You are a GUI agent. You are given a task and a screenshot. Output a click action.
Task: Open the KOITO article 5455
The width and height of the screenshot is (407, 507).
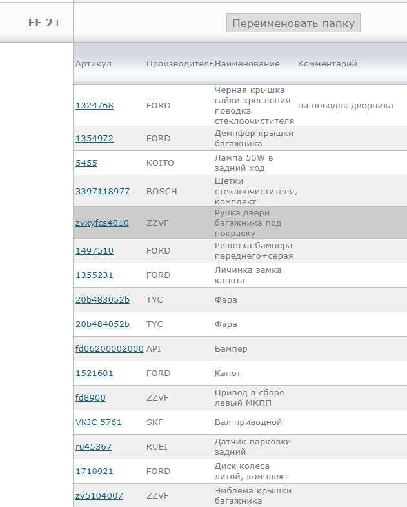86,163
